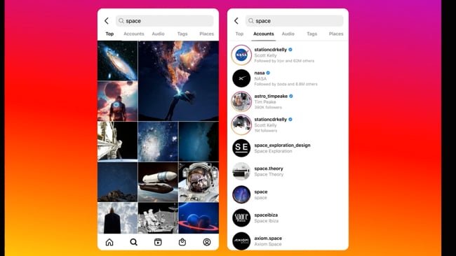Click 'Space Ibiza' subtitle text
Image resolution: width=456 pixels, height=256 pixels.
pyautogui.click(x=266, y=221)
